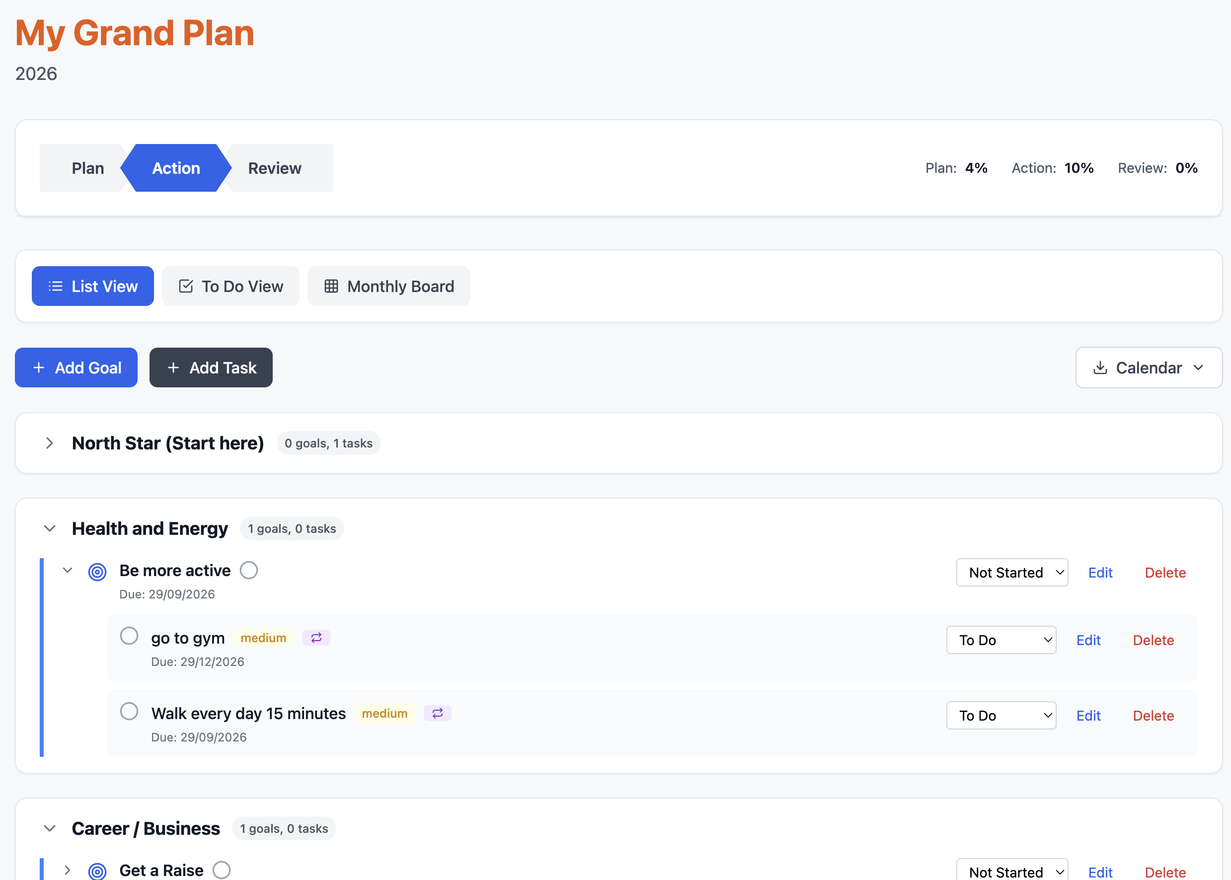Click the Add Goal button
Image resolution: width=1231 pixels, height=880 pixels.
77,368
